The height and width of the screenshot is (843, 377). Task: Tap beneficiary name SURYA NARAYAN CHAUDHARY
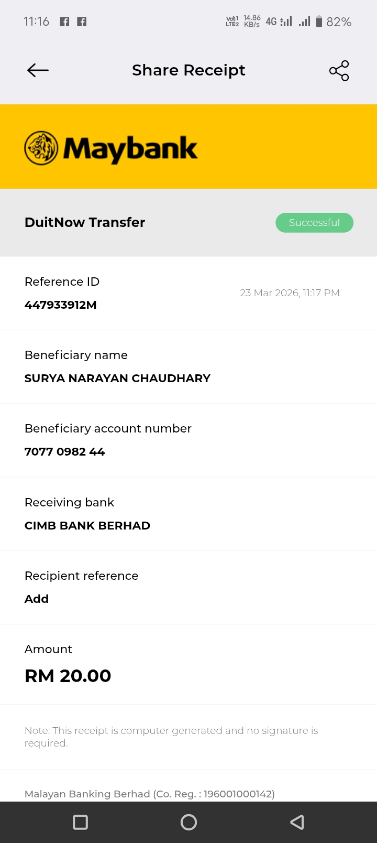(x=117, y=379)
